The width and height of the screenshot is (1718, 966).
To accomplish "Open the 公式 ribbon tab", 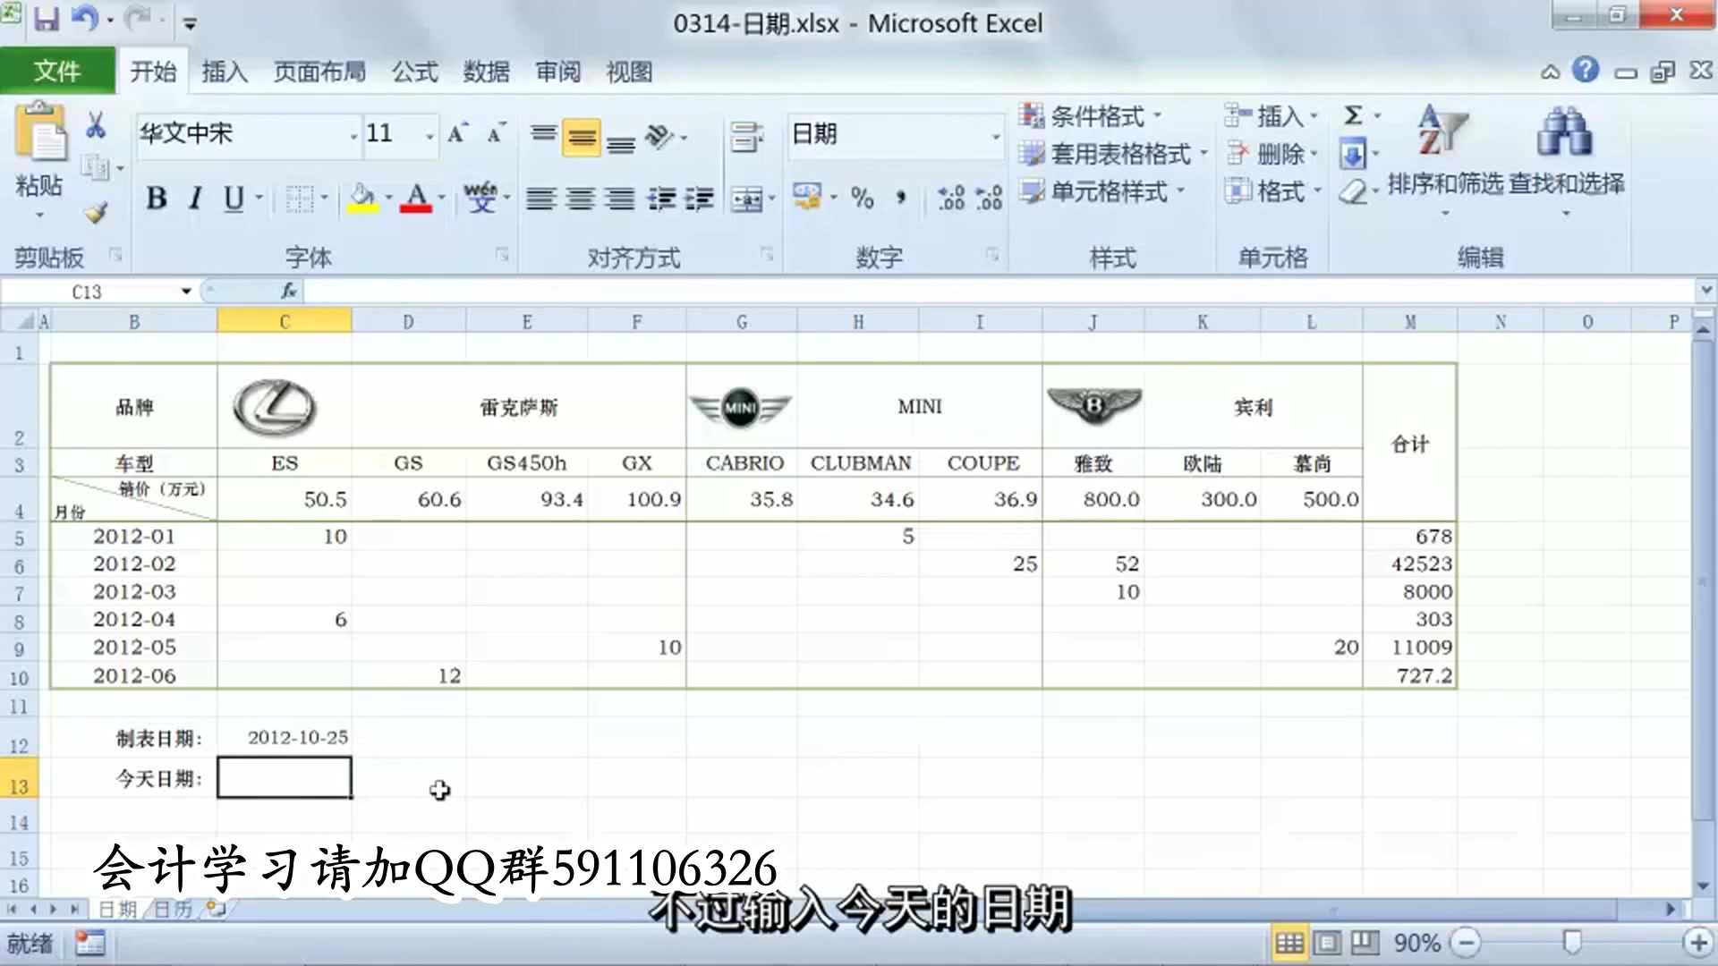I will [414, 72].
